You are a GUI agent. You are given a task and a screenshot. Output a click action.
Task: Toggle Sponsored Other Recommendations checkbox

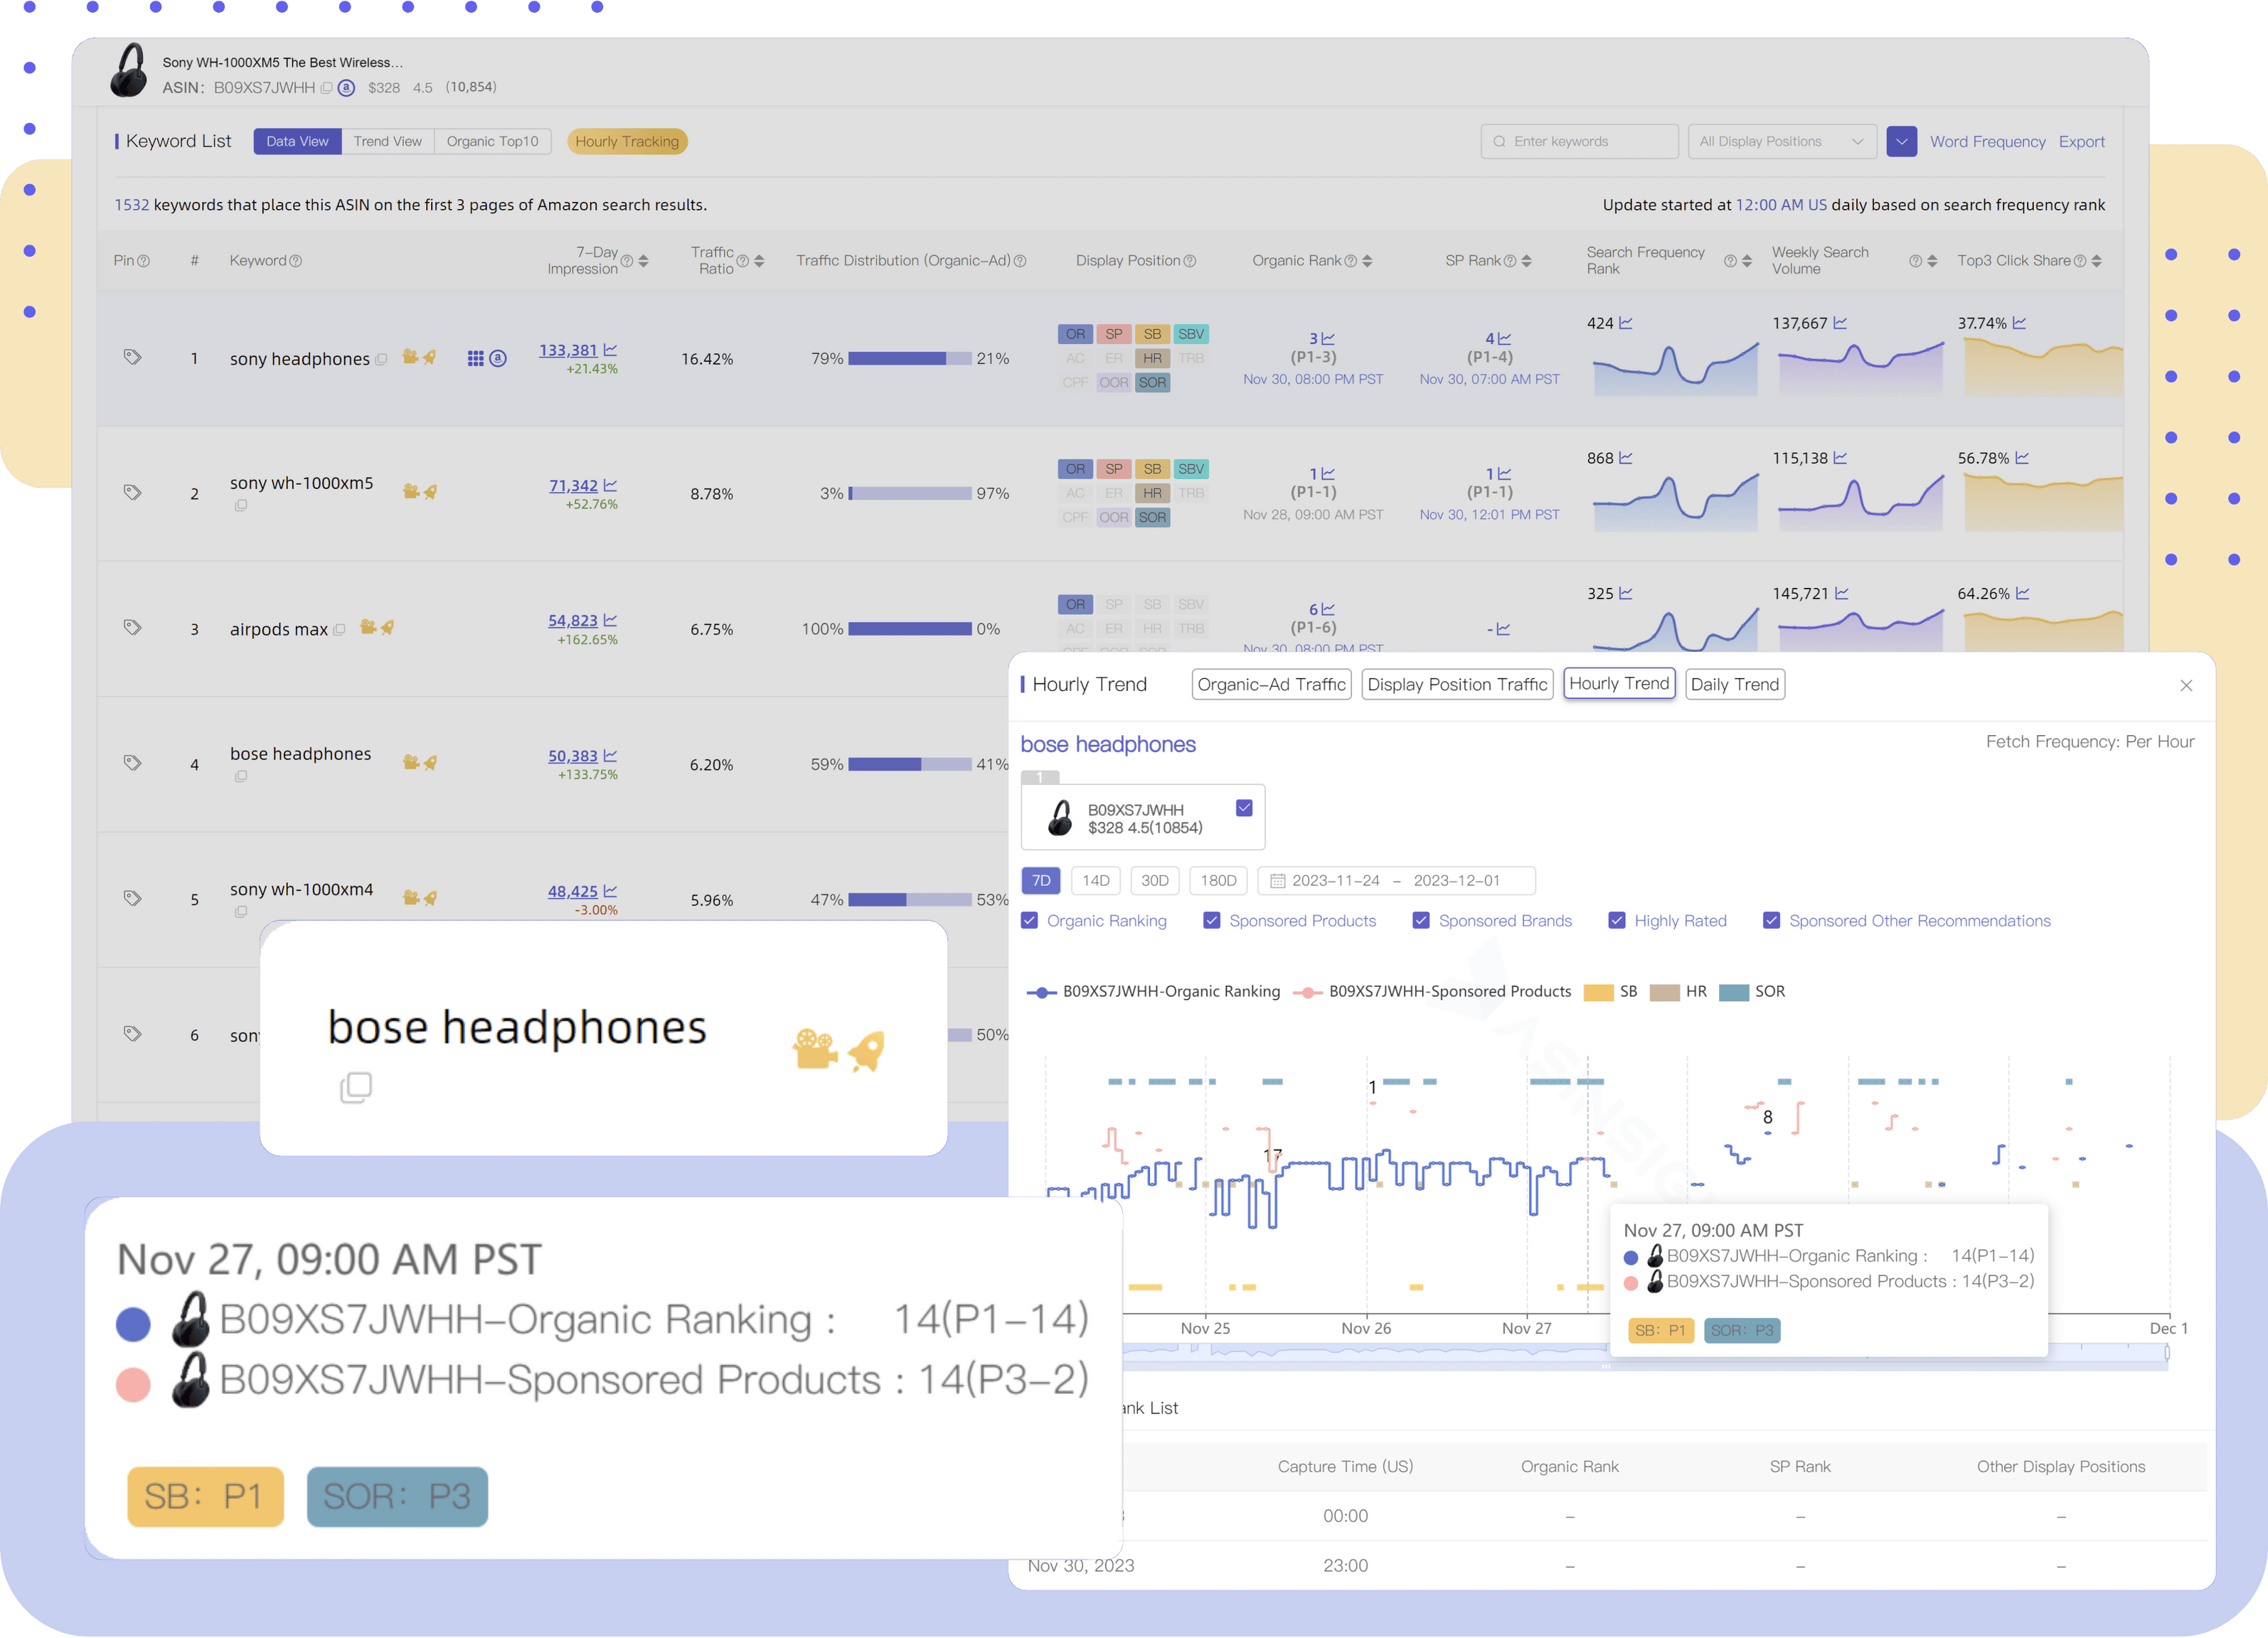tap(1771, 921)
